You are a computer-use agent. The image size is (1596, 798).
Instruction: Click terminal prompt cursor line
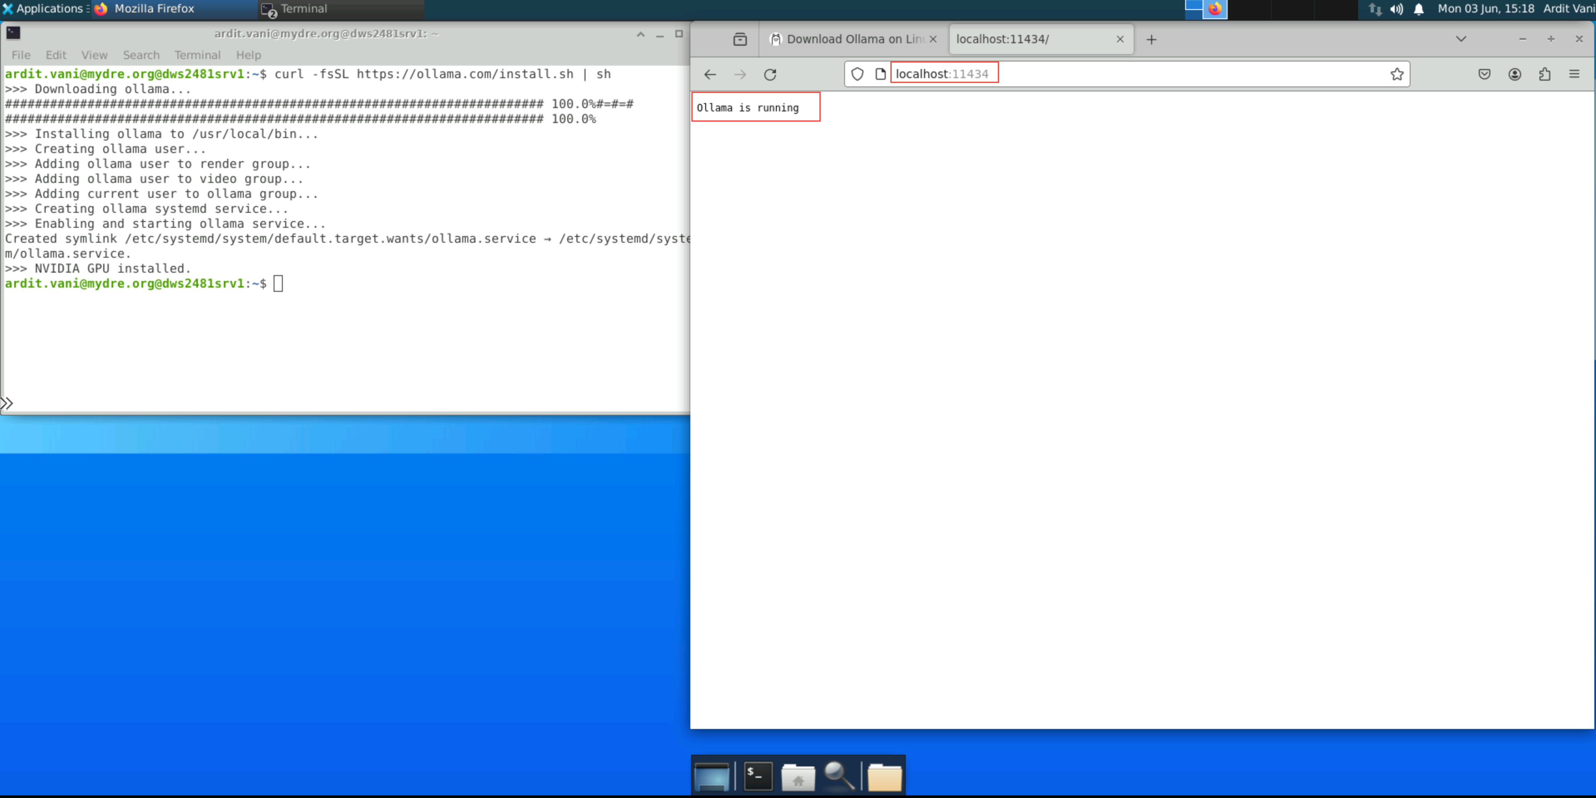pos(144,283)
